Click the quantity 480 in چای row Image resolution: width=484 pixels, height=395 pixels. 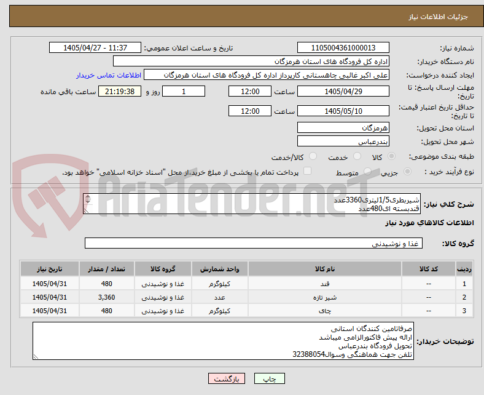point(106,311)
